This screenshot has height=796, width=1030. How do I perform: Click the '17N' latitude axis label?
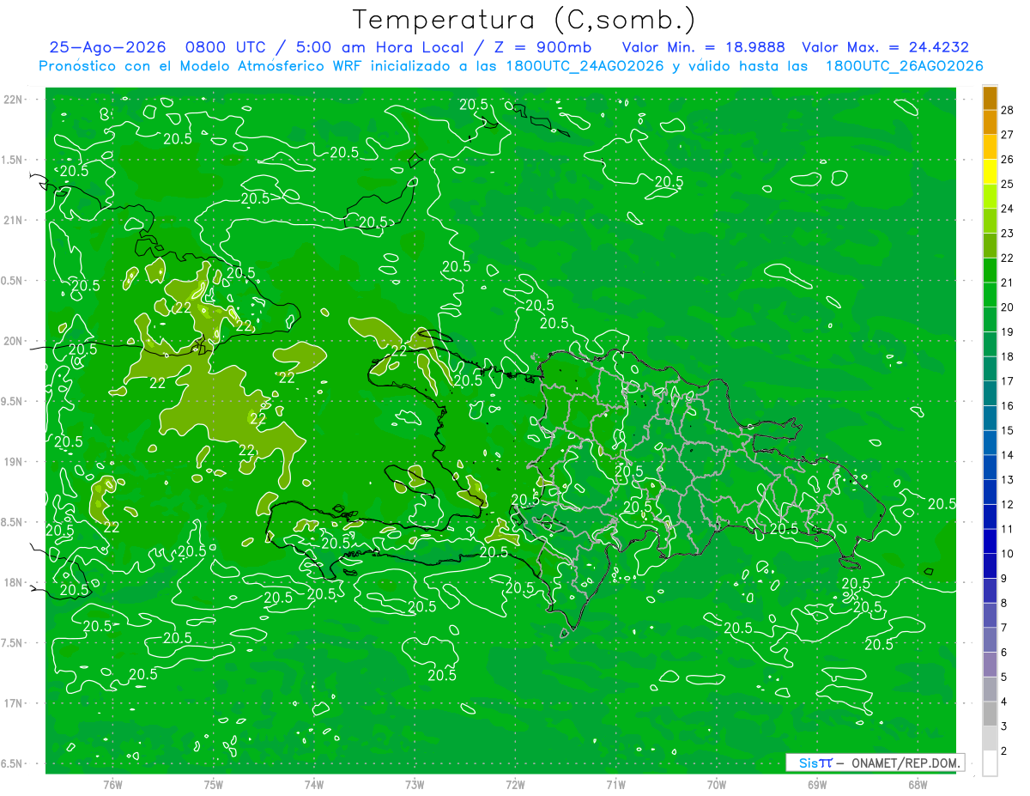pos(14,703)
